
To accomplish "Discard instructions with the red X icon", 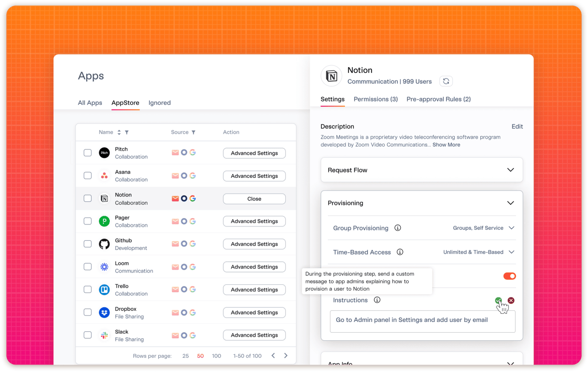I will point(511,300).
